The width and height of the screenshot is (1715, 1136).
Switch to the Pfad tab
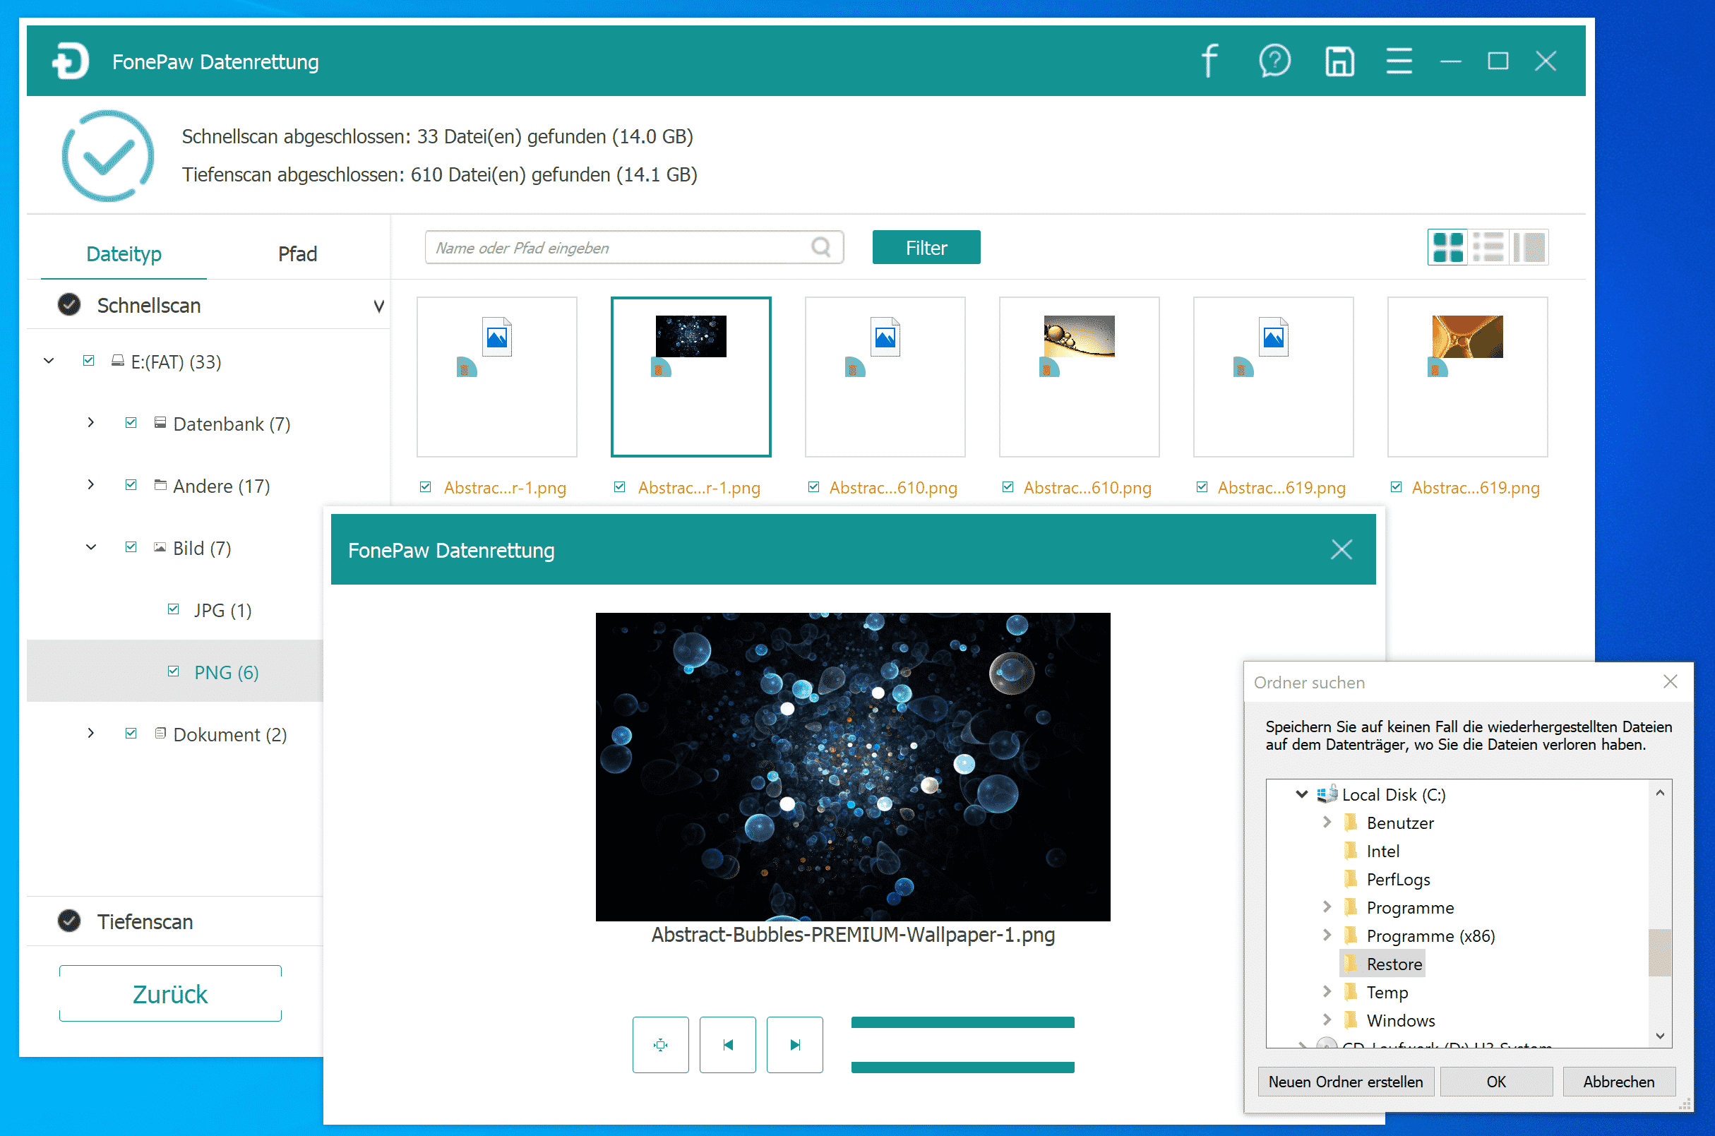pyautogui.click(x=297, y=254)
